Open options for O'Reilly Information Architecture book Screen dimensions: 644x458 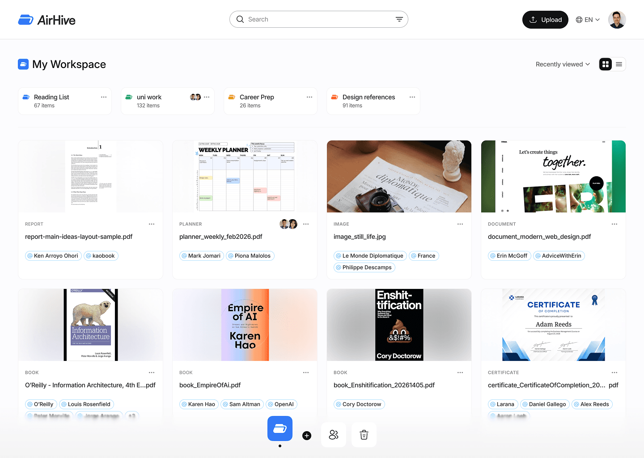click(152, 373)
